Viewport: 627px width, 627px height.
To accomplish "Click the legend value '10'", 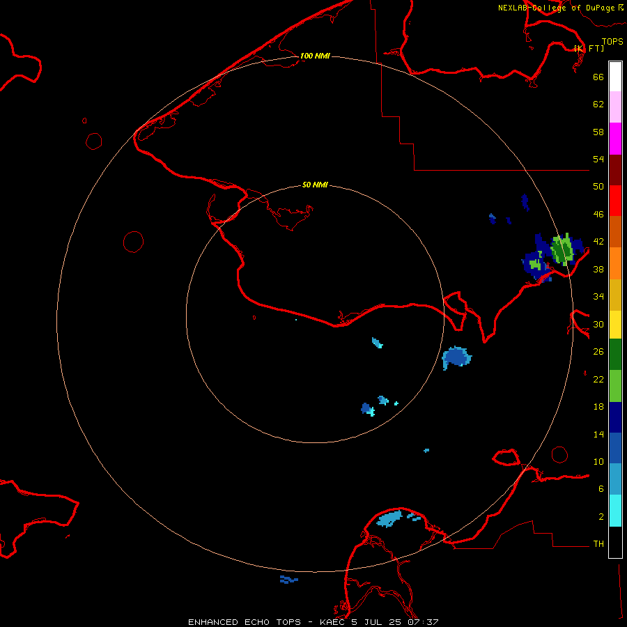I will (598, 461).
